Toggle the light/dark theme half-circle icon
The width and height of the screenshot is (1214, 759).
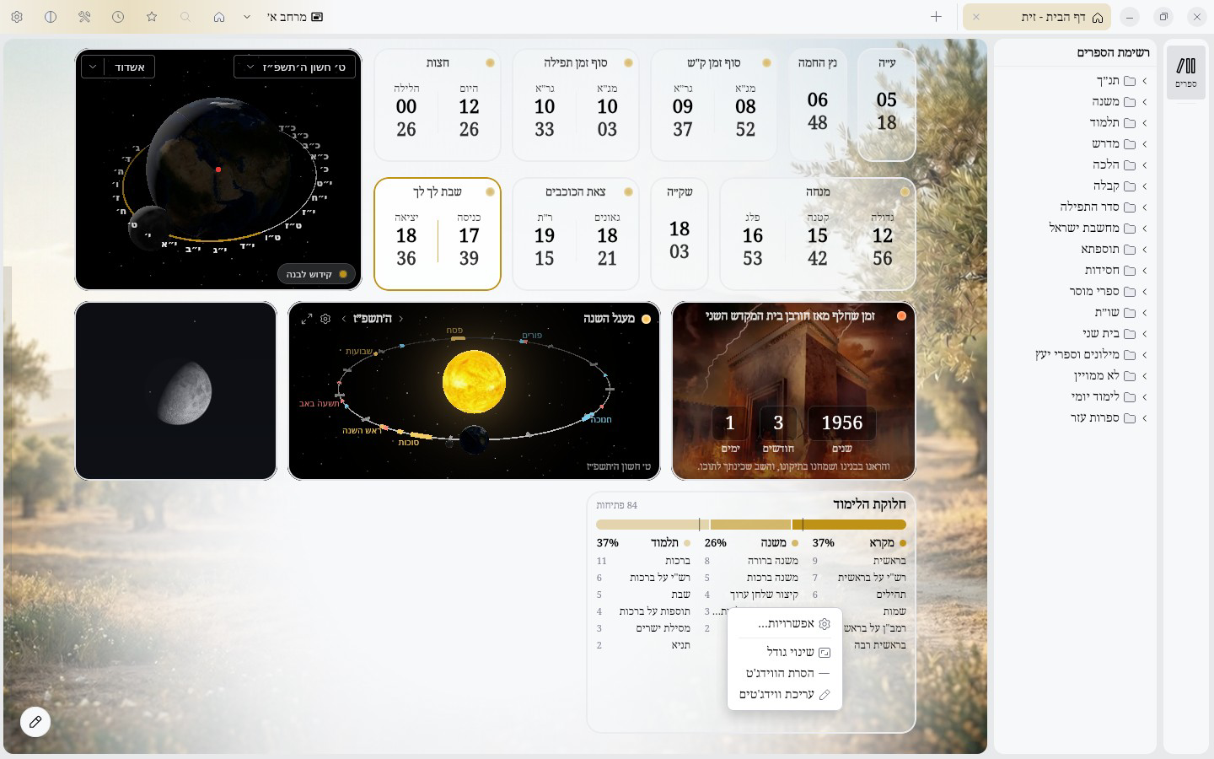pyautogui.click(x=51, y=17)
